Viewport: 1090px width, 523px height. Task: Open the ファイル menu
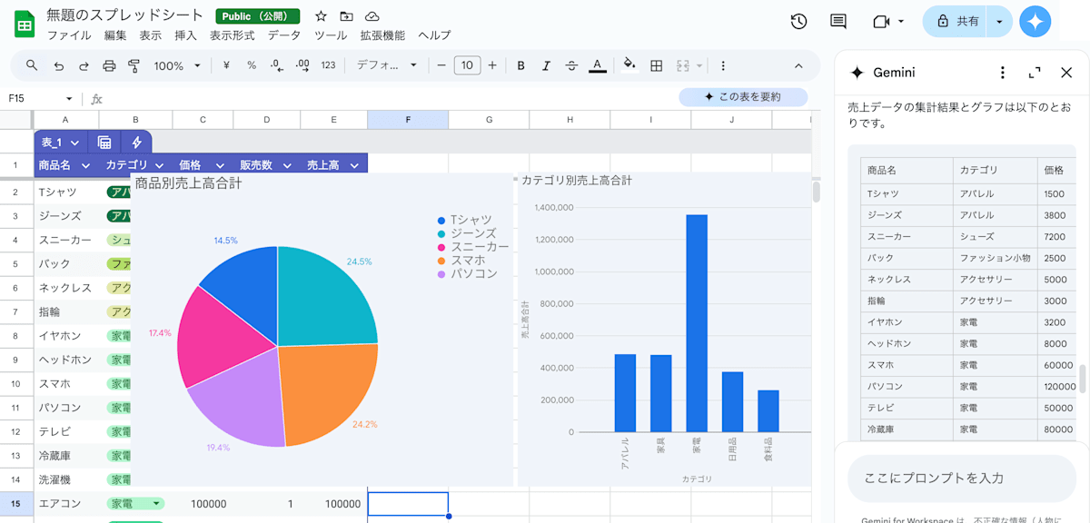click(69, 35)
